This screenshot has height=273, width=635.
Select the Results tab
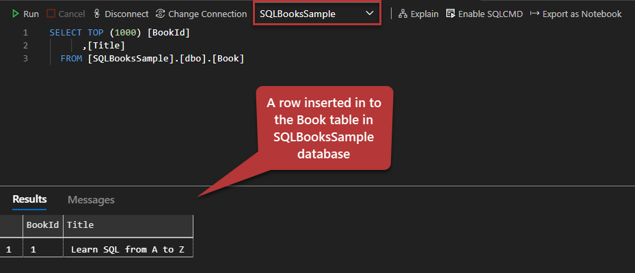click(29, 199)
